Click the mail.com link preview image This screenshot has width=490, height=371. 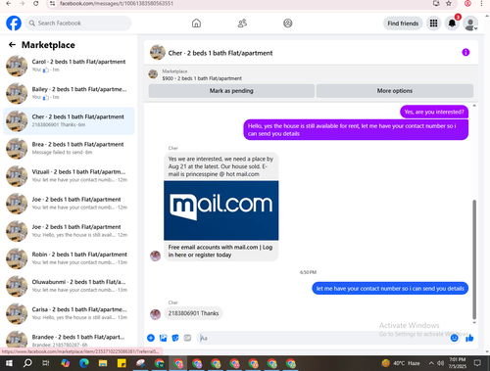[221, 210]
